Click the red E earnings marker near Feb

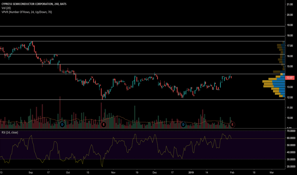[x=232, y=124]
